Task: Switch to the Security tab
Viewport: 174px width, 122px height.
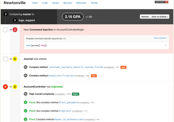Action: (67, 3)
